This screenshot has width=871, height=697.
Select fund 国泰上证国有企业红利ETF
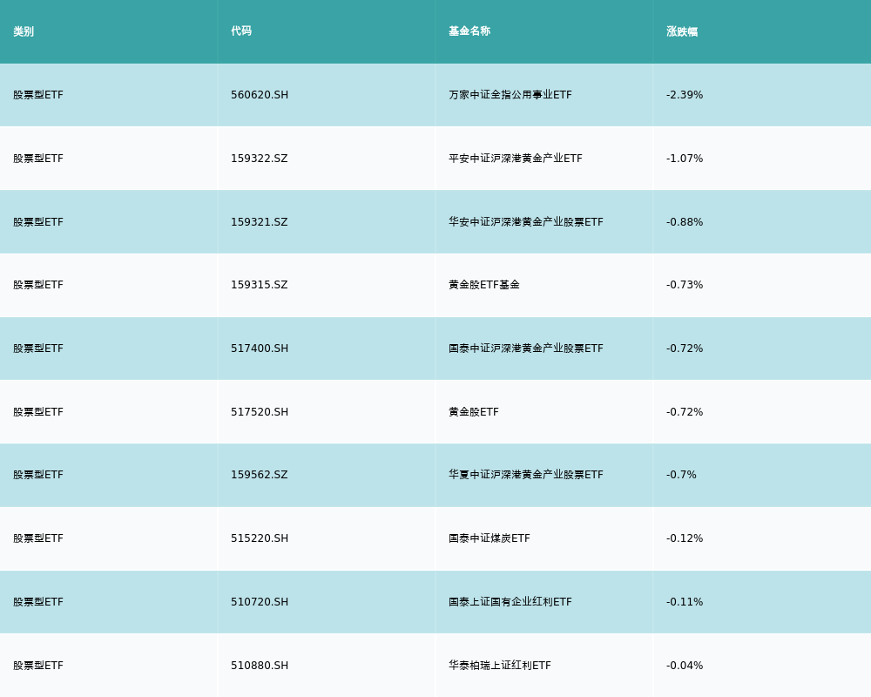pyautogui.click(x=510, y=602)
